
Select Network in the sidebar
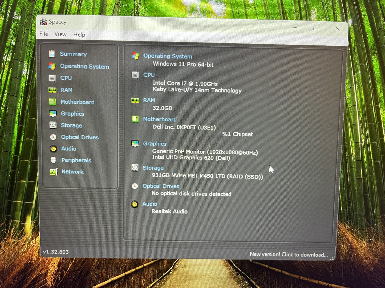point(72,172)
